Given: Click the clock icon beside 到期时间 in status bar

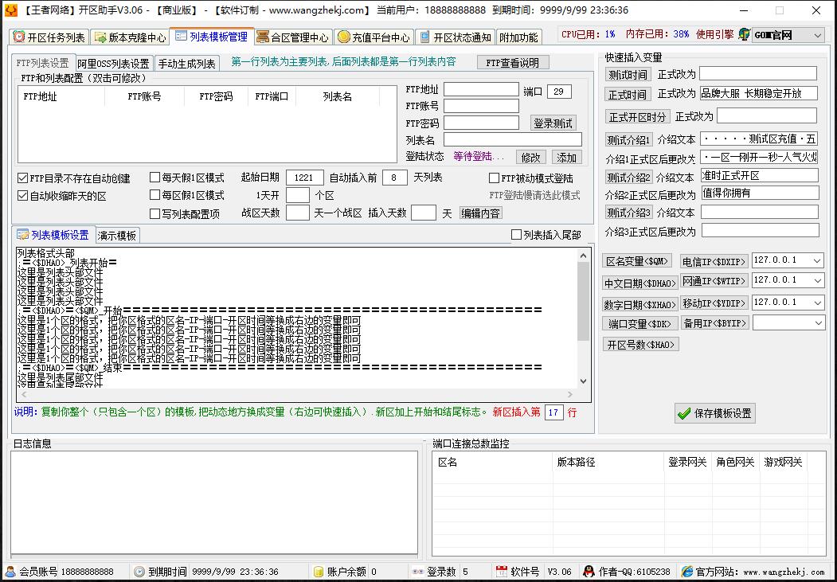Looking at the screenshot, I should coord(139,572).
